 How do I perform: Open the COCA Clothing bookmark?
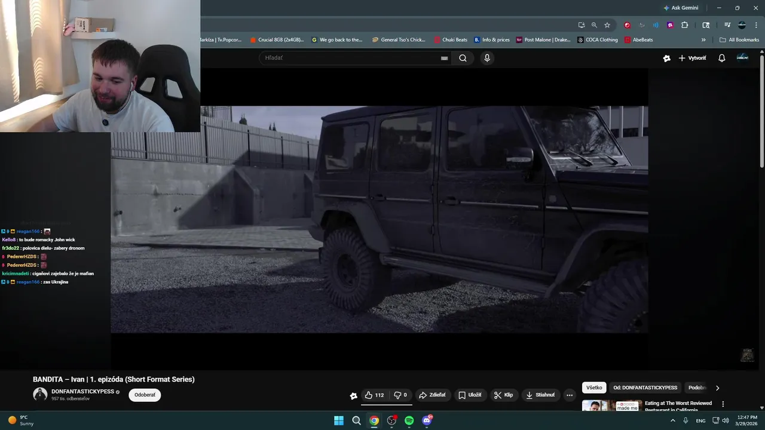point(598,40)
